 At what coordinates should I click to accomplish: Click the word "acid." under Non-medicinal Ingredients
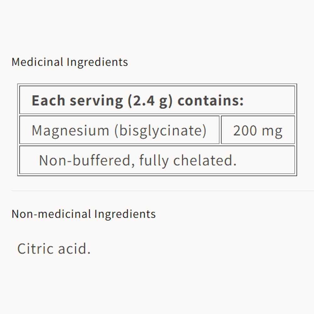(x=74, y=249)
